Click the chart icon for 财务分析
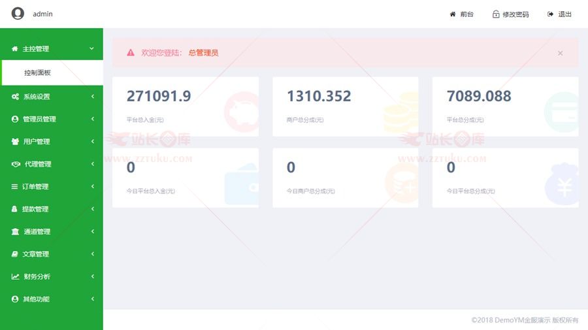Screen dimensions: 588x330 click(x=15, y=277)
